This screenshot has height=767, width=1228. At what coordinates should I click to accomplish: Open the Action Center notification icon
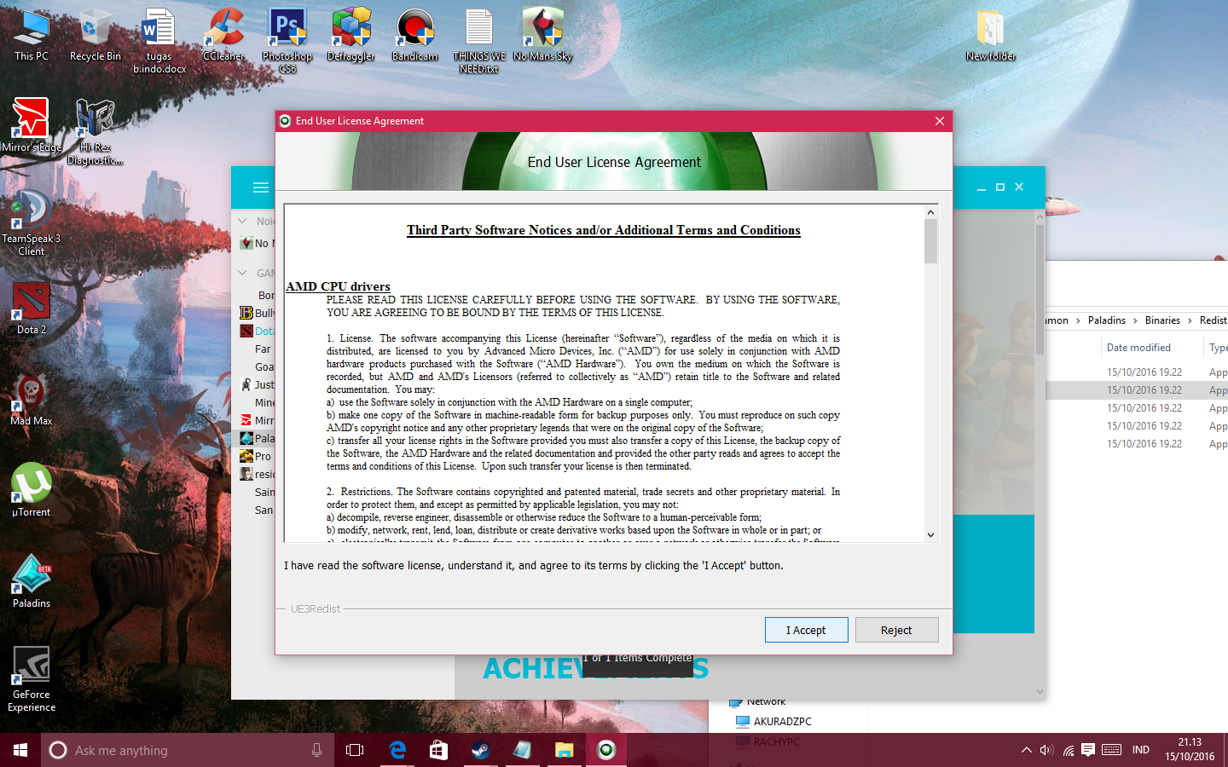(1088, 750)
